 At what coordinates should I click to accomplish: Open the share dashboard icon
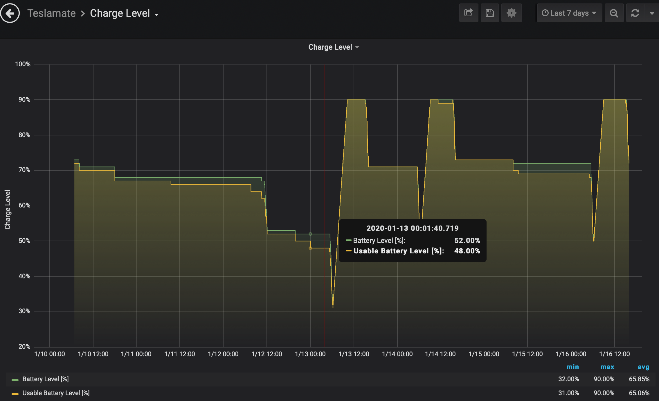click(x=469, y=13)
